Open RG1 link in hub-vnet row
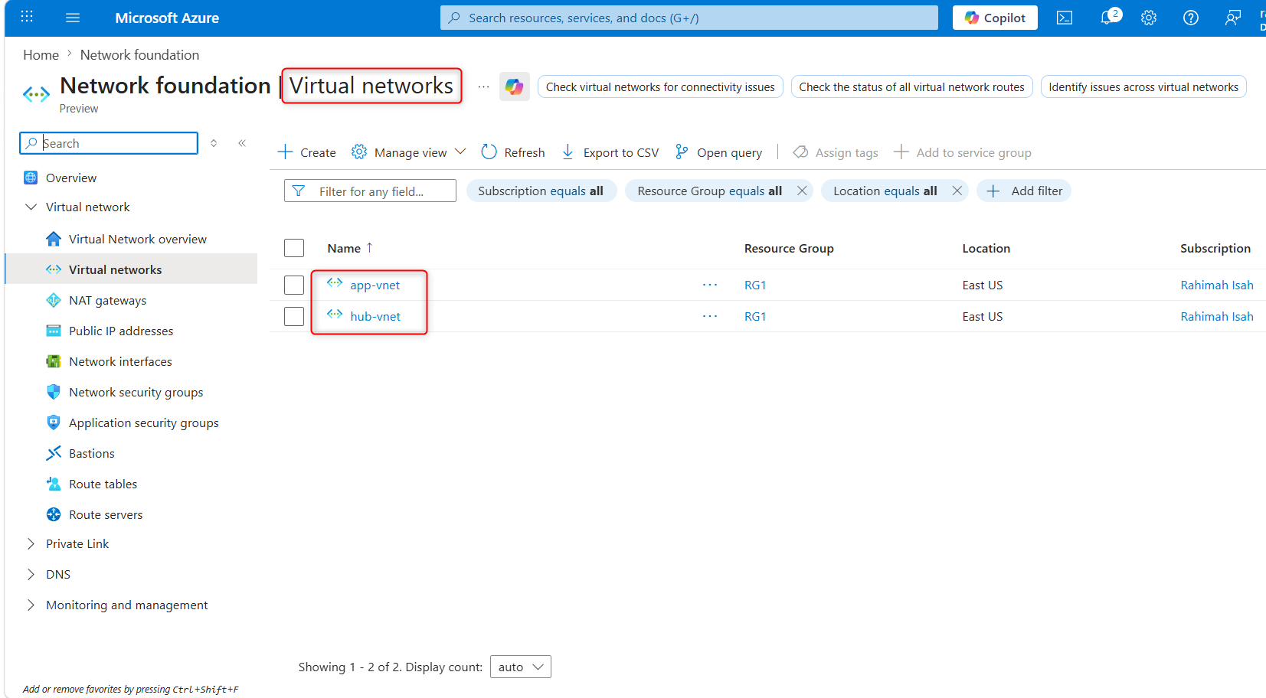Screen dimensions: 1266x698 755,316
